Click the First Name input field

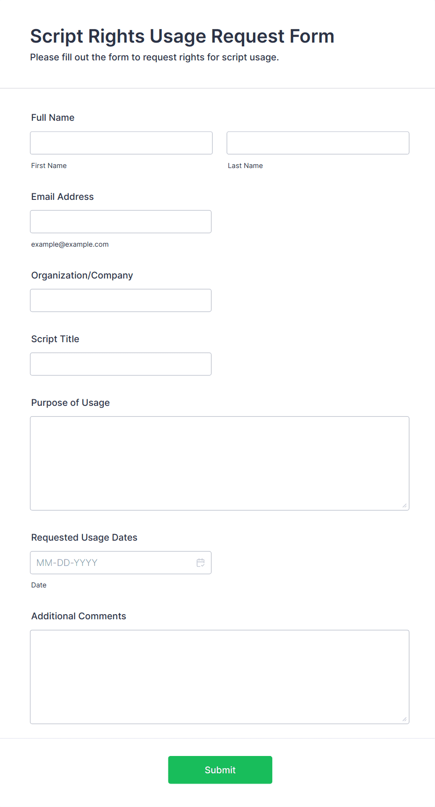tap(121, 143)
